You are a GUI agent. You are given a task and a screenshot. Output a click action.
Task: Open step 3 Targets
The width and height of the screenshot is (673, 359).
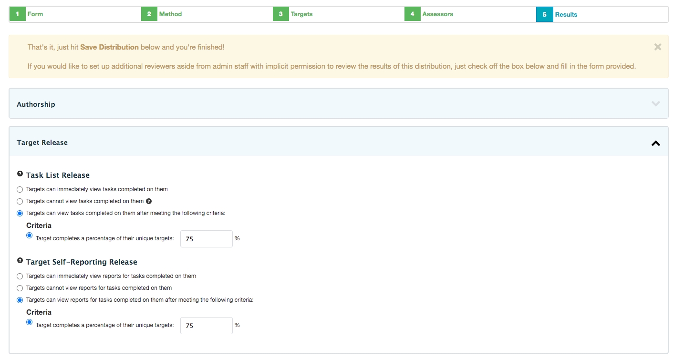pyautogui.click(x=301, y=14)
